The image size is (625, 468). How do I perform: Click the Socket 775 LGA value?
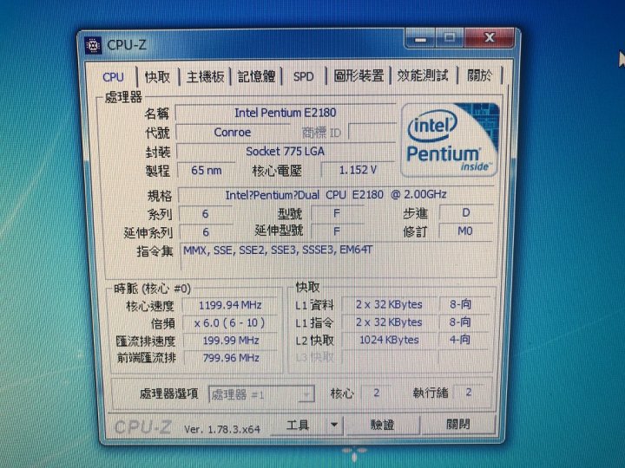click(285, 151)
